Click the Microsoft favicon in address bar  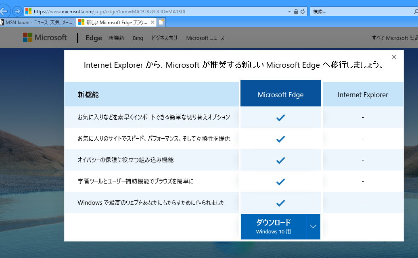(x=28, y=11)
